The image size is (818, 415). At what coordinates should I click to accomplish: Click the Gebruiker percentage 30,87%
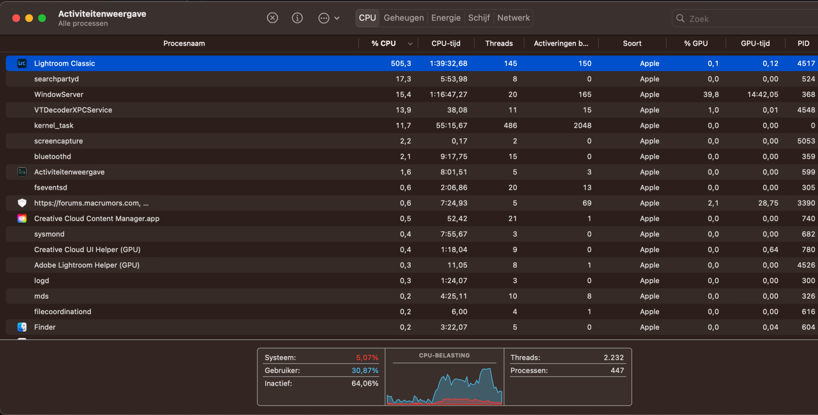365,370
